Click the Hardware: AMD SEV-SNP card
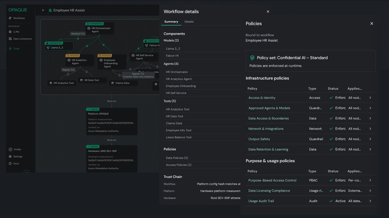The height and width of the screenshot is (218, 389). click(112, 159)
